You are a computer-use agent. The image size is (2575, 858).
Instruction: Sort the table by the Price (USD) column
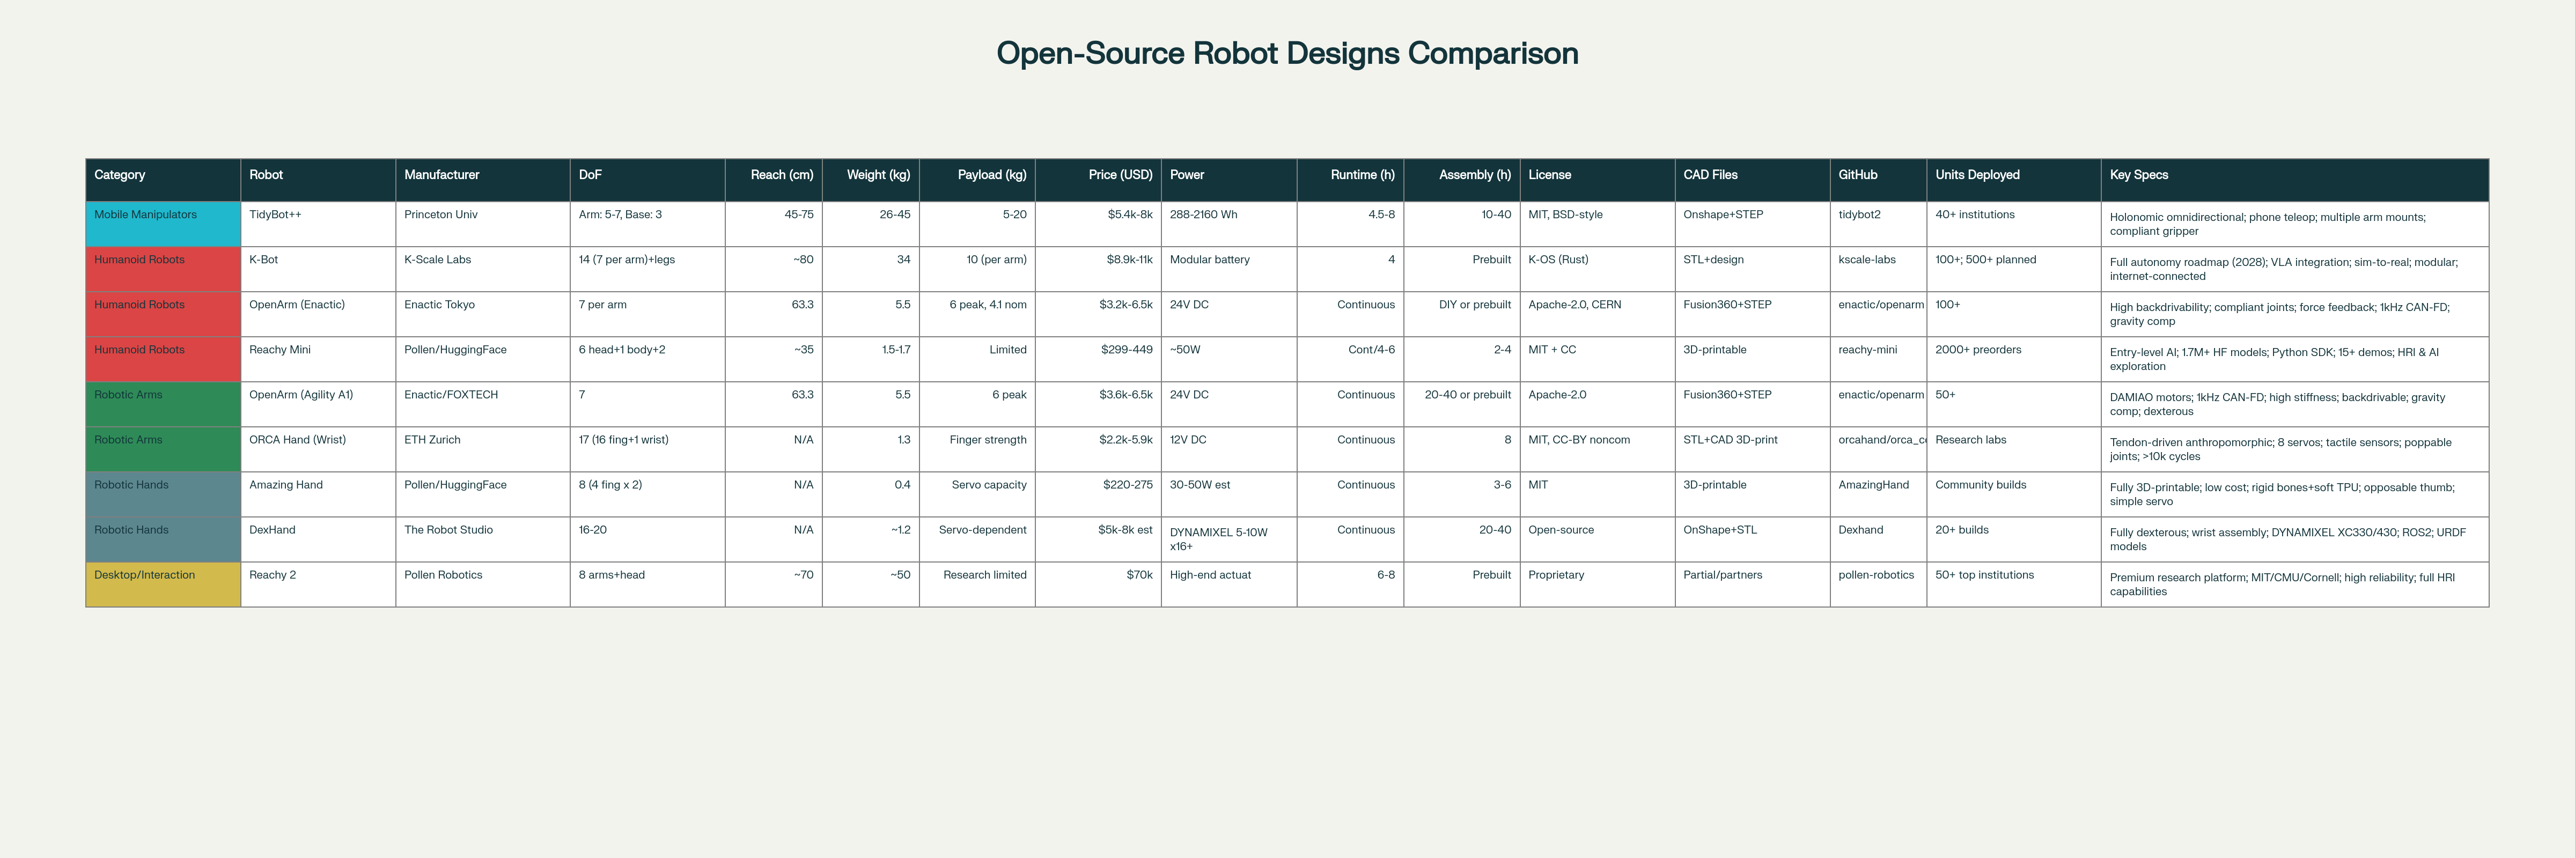1121,174
